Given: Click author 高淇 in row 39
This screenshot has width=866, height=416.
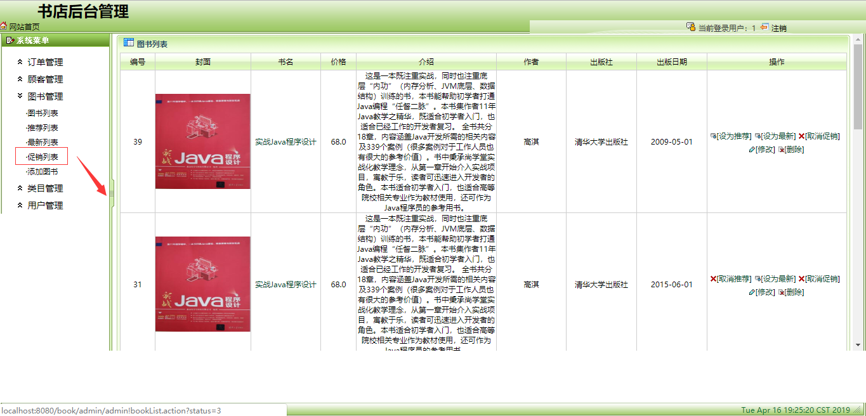Looking at the screenshot, I should pyautogui.click(x=531, y=142).
